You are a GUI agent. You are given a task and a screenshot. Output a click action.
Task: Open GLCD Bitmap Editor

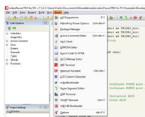(80, 59)
